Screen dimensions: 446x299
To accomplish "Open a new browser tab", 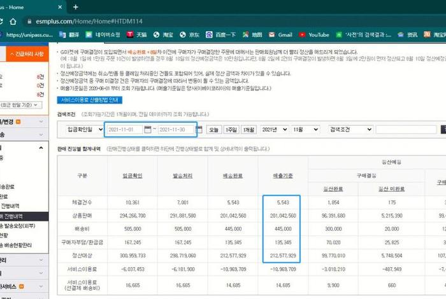I will pos(76,7).
